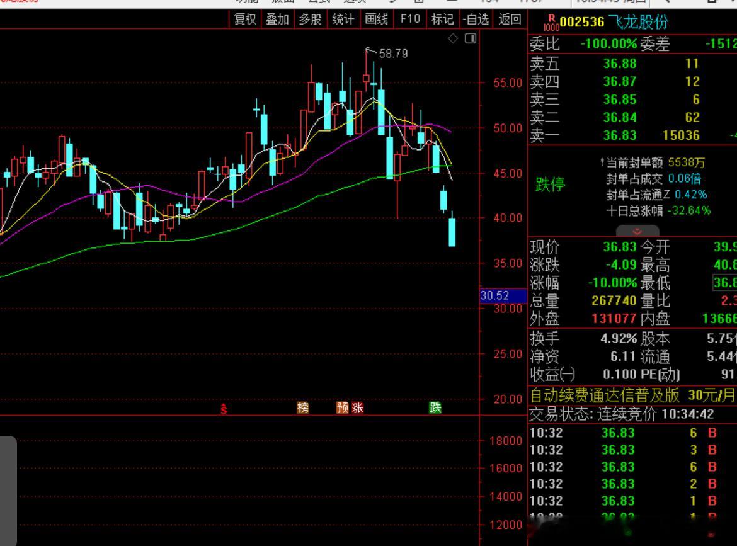This screenshot has width=737, height=546.
Task: Remove stock via -自选 button
Action: [476, 20]
